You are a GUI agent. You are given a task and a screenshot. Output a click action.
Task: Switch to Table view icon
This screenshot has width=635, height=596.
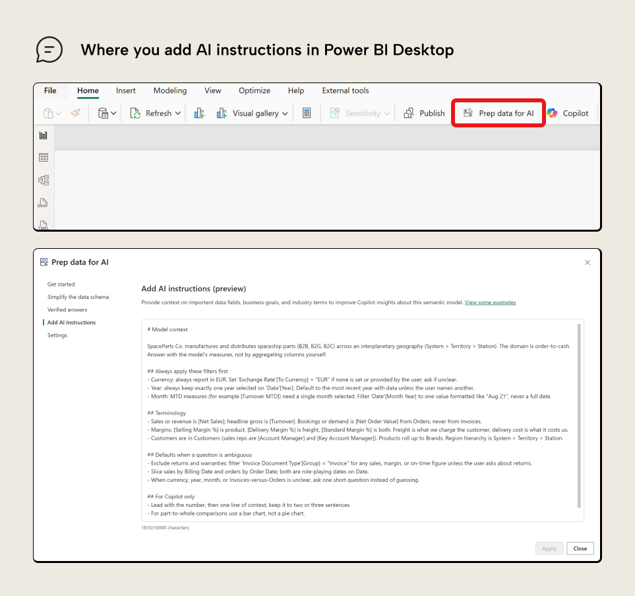coord(44,157)
